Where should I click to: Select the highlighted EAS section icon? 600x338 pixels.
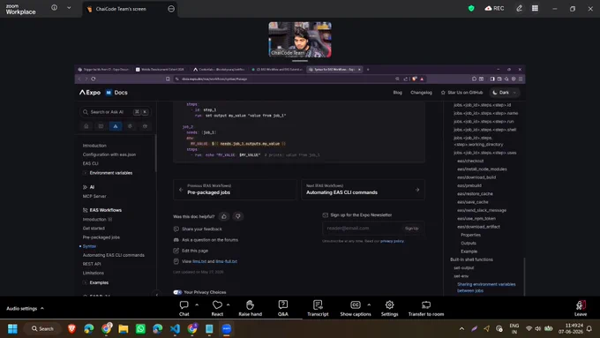[116, 126]
